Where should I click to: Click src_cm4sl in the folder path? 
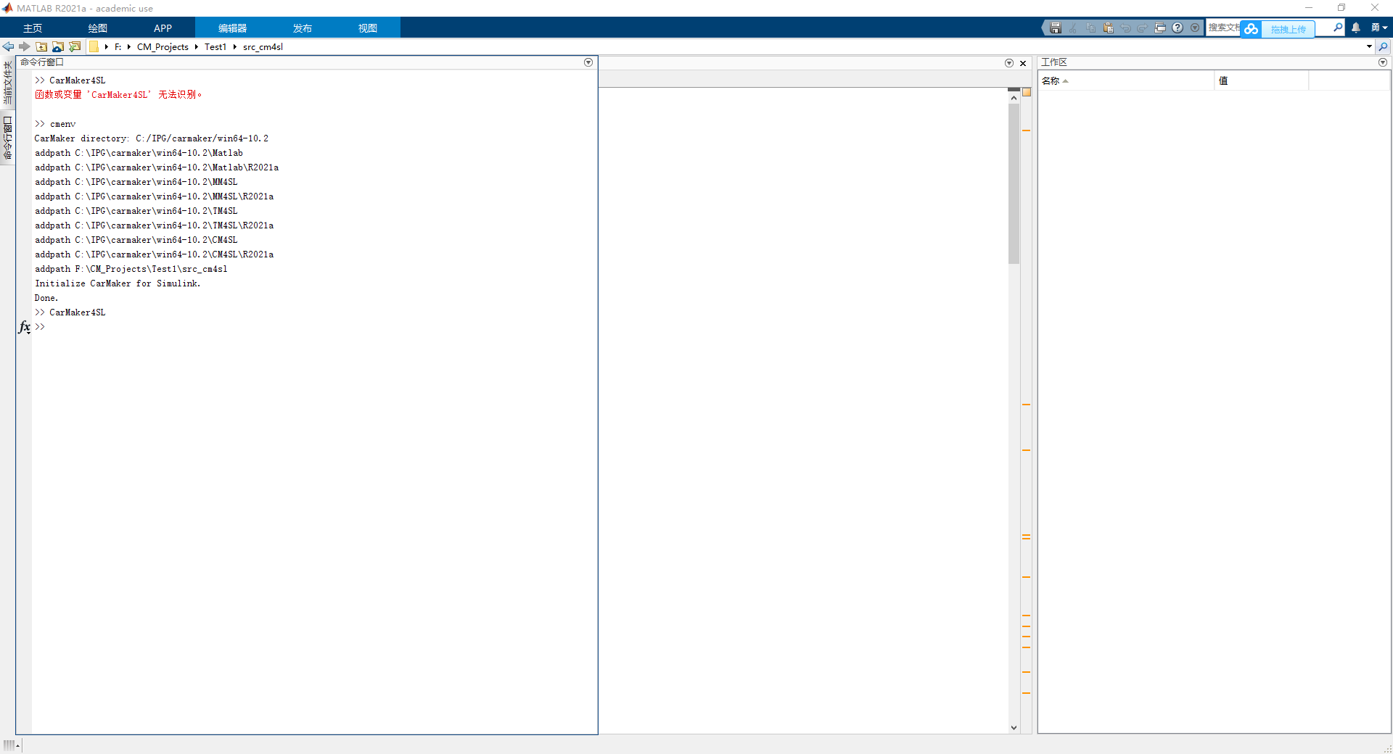point(263,47)
